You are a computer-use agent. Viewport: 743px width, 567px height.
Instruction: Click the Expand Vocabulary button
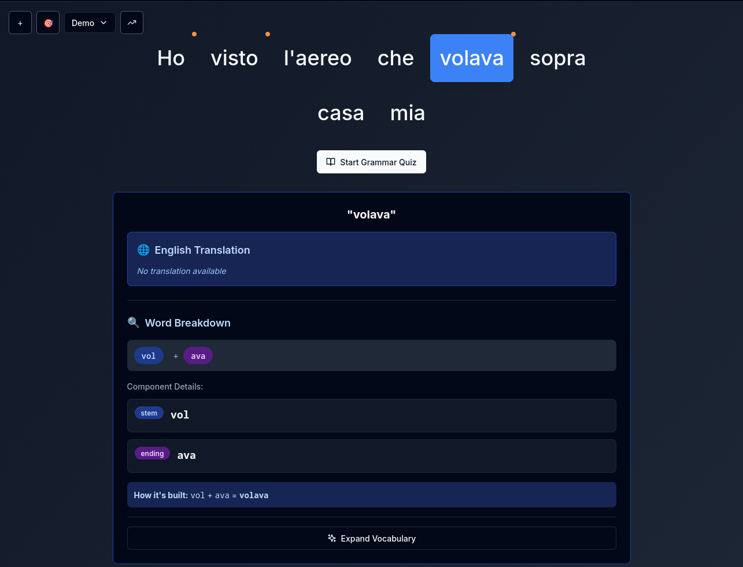pos(371,538)
